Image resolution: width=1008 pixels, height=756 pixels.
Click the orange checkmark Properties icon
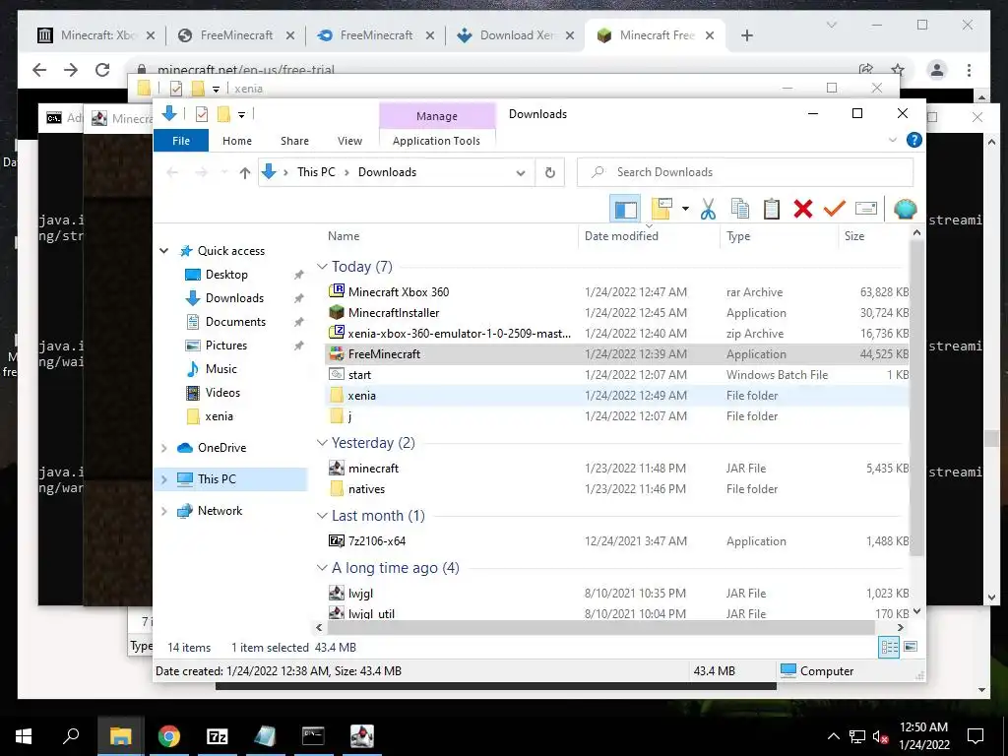[x=835, y=209]
